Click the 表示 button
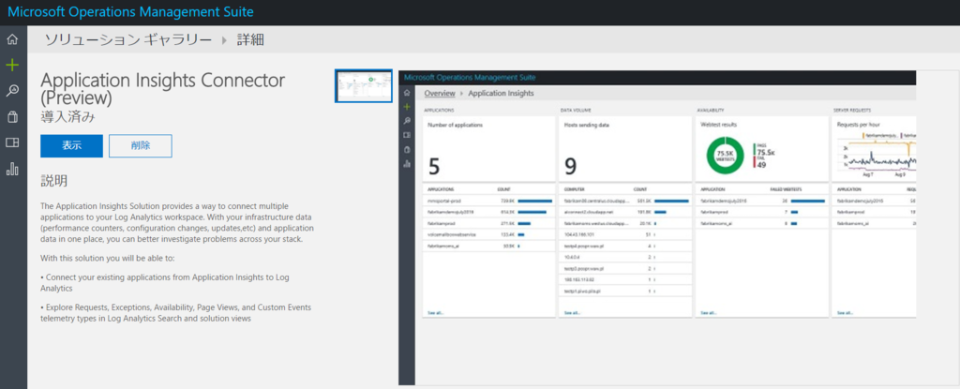The height and width of the screenshot is (389, 960). point(71,146)
